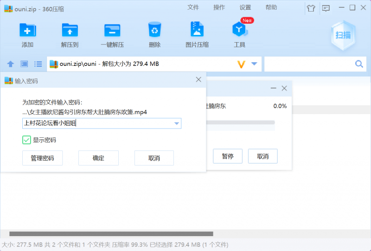Click the 添加 (Add) toolbar icon
Image resolution: width=371 pixels, height=251 pixels.
coord(27,30)
